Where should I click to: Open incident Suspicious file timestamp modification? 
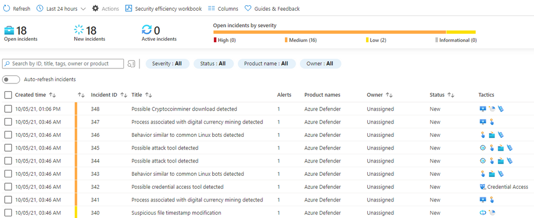pyautogui.click(x=176, y=213)
